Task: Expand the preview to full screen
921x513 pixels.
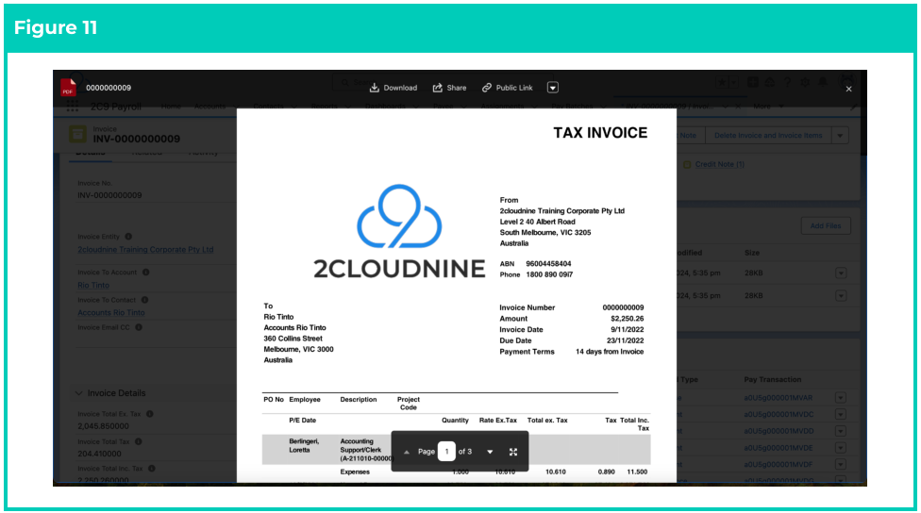Action: 512,452
